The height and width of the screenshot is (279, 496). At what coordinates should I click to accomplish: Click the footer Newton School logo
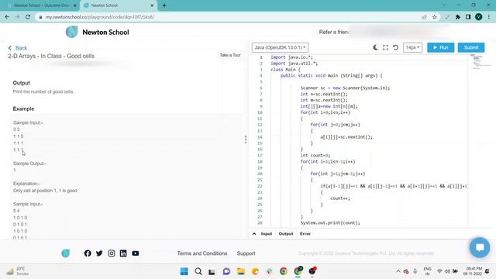click(65, 253)
